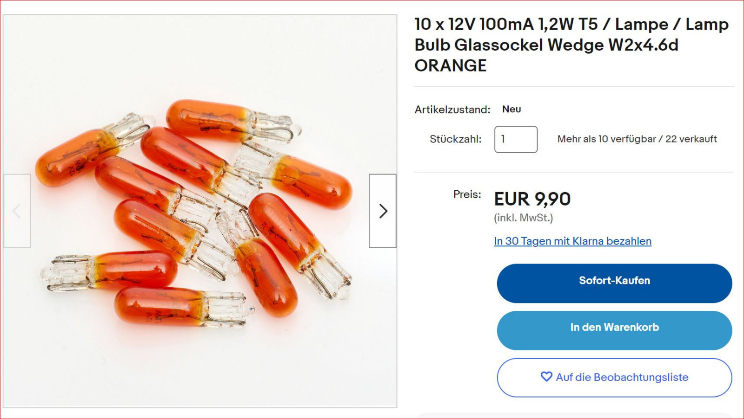Click the previous image arrow
Screen dimensions: 744x419
(x=17, y=211)
